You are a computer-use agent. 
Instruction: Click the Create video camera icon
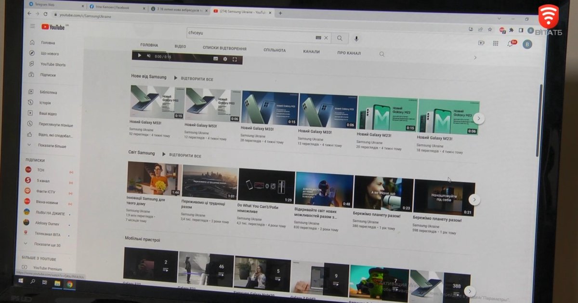tap(481, 43)
